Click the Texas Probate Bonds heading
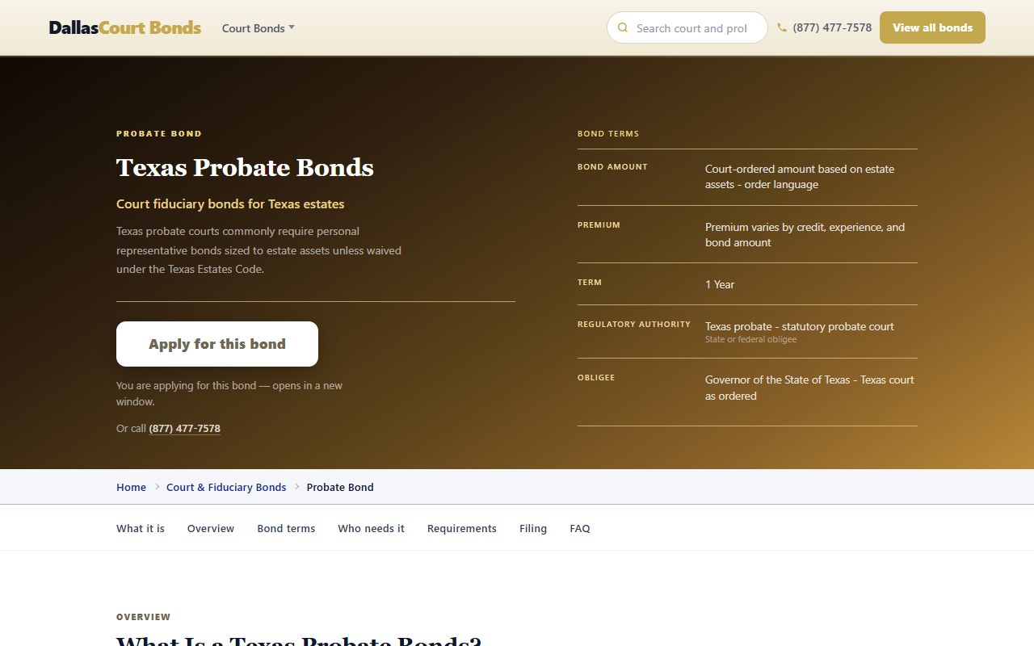This screenshot has width=1034, height=646. [245, 168]
